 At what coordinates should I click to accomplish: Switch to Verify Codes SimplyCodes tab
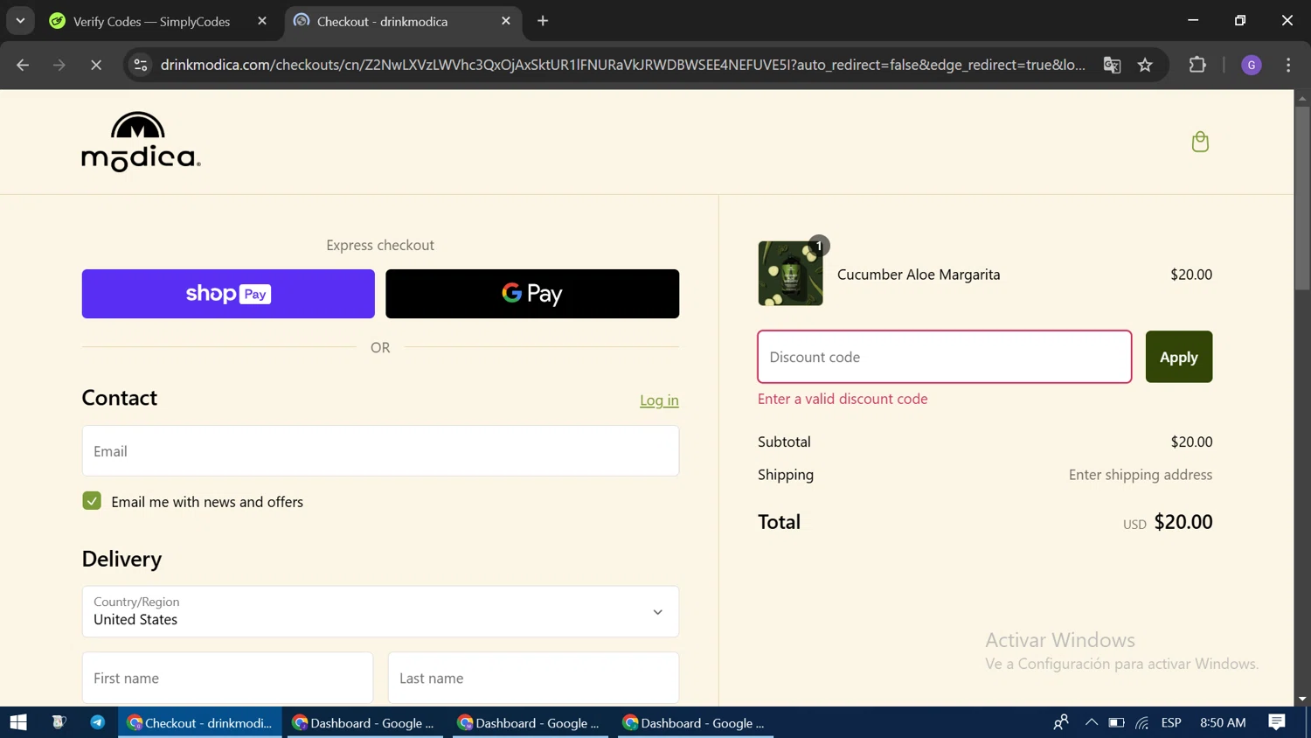(x=152, y=21)
